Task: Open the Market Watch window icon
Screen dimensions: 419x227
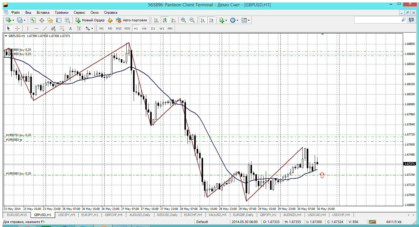Action: 33,20
